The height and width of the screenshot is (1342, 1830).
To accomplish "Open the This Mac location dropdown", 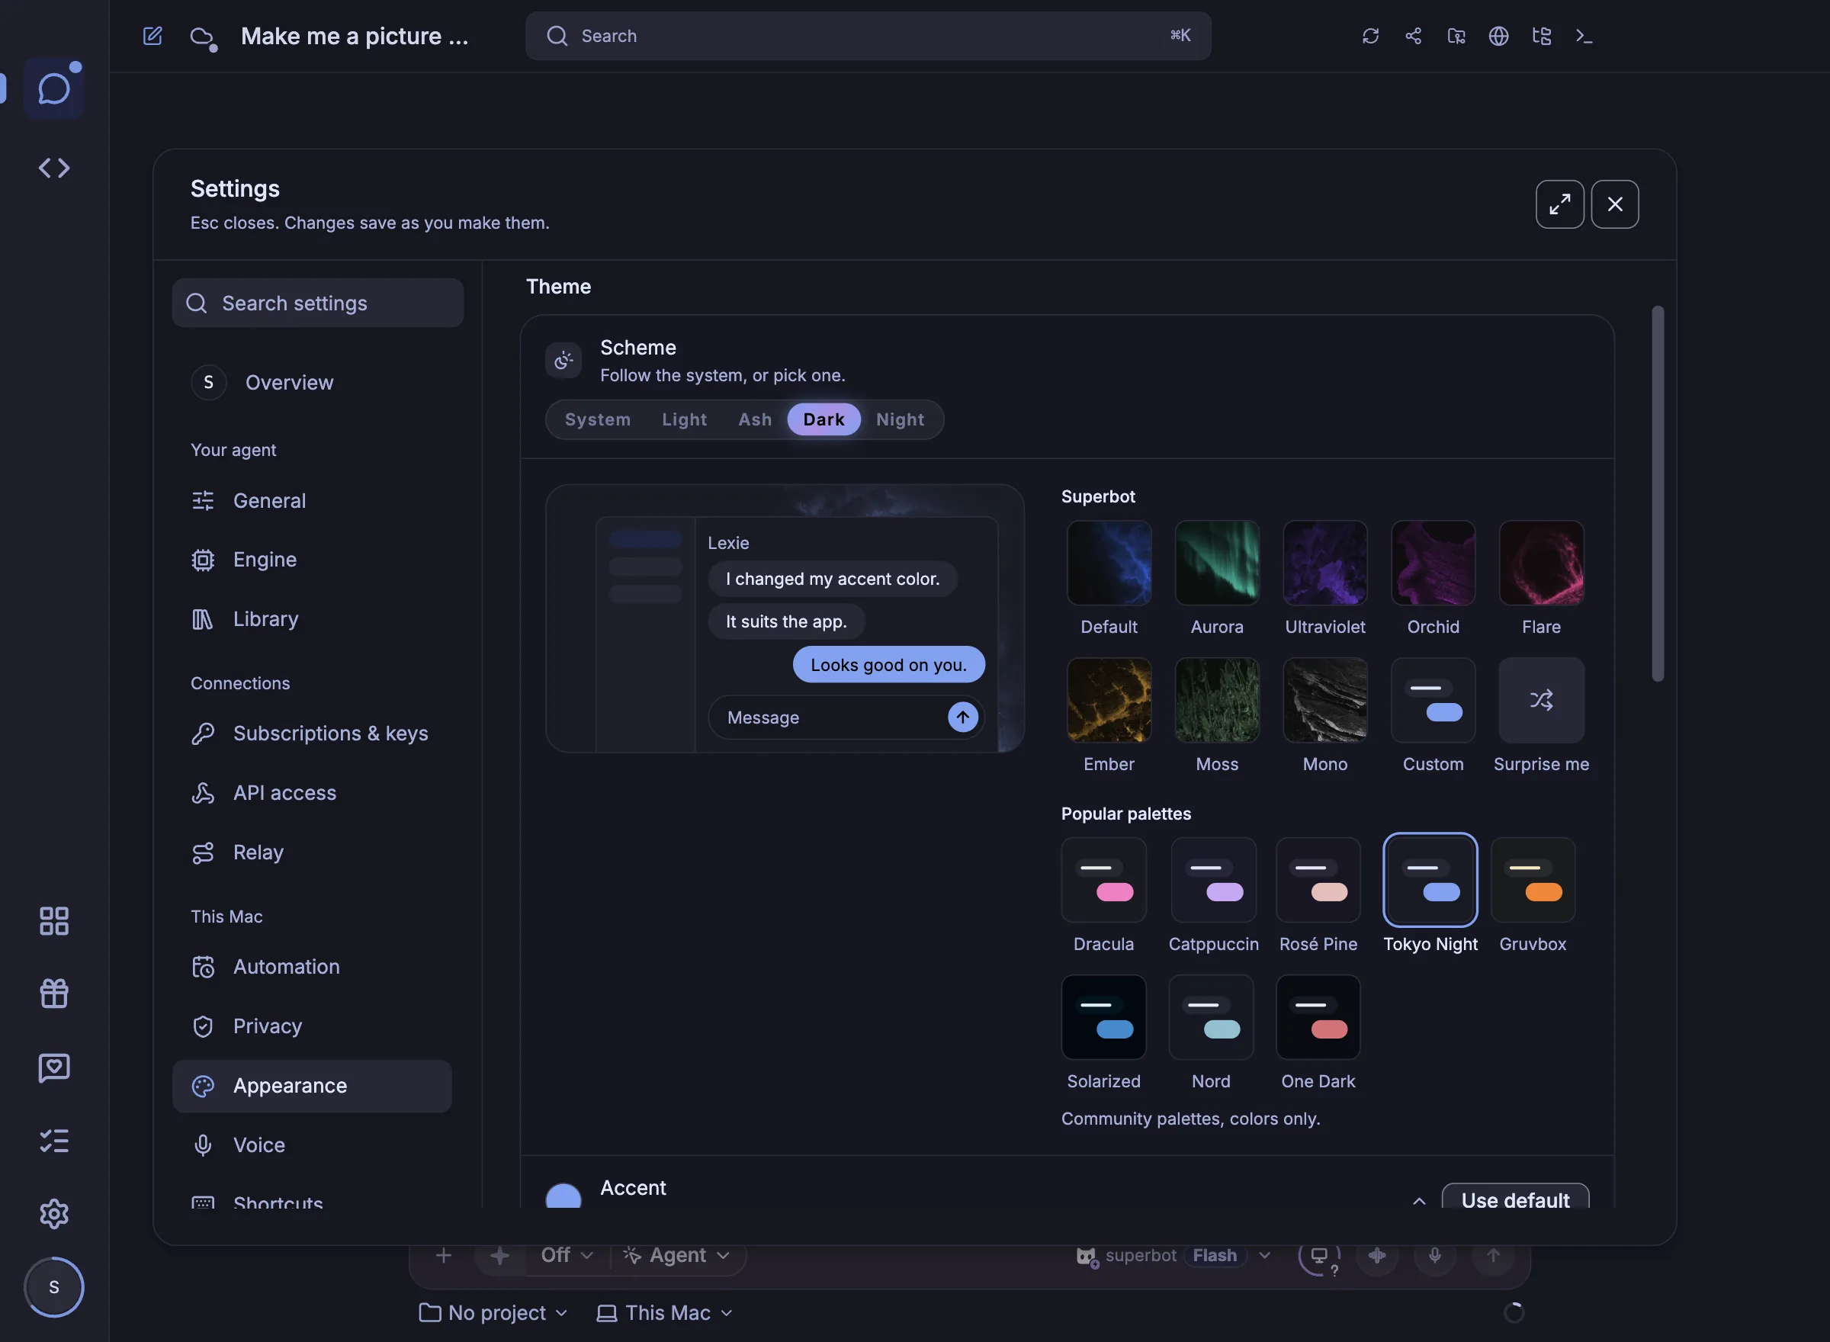I will coord(664,1313).
